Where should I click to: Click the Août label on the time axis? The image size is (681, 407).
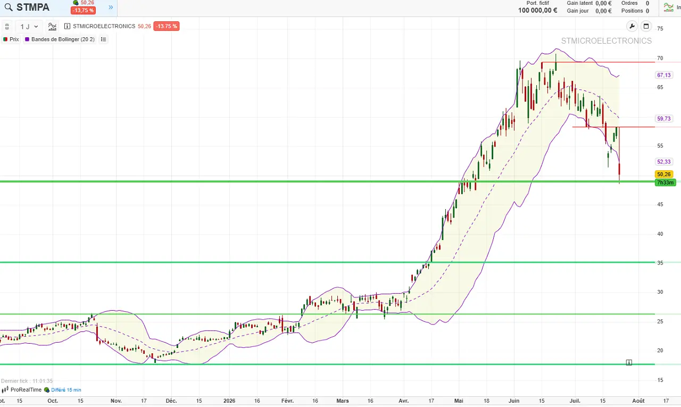click(638, 401)
